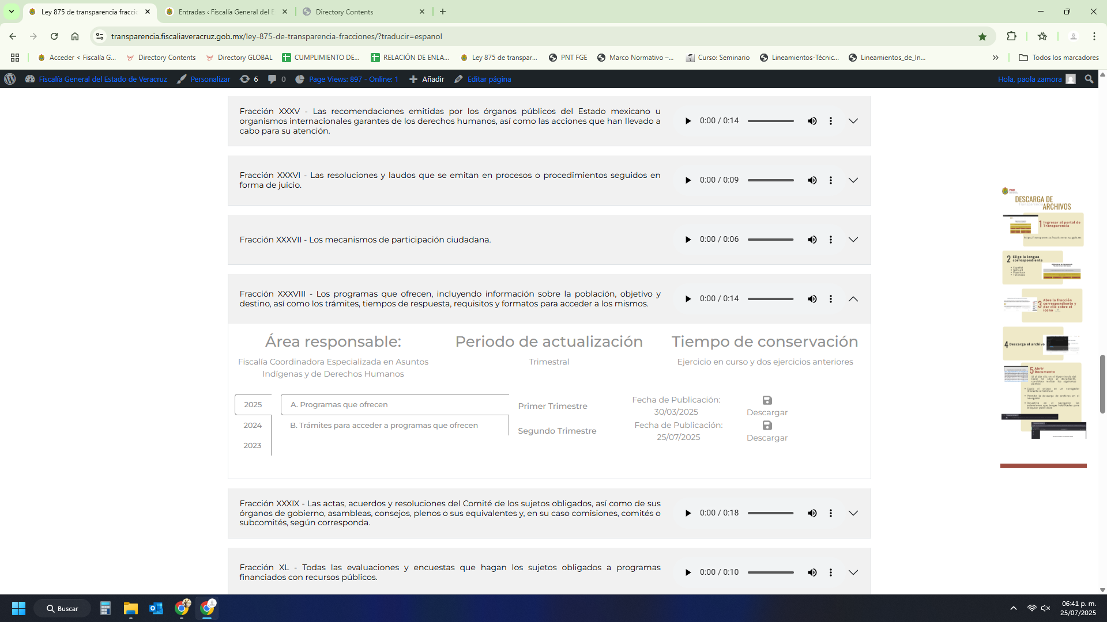Select the 2024 year tab
1107x622 pixels.
(x=253, y=425)
